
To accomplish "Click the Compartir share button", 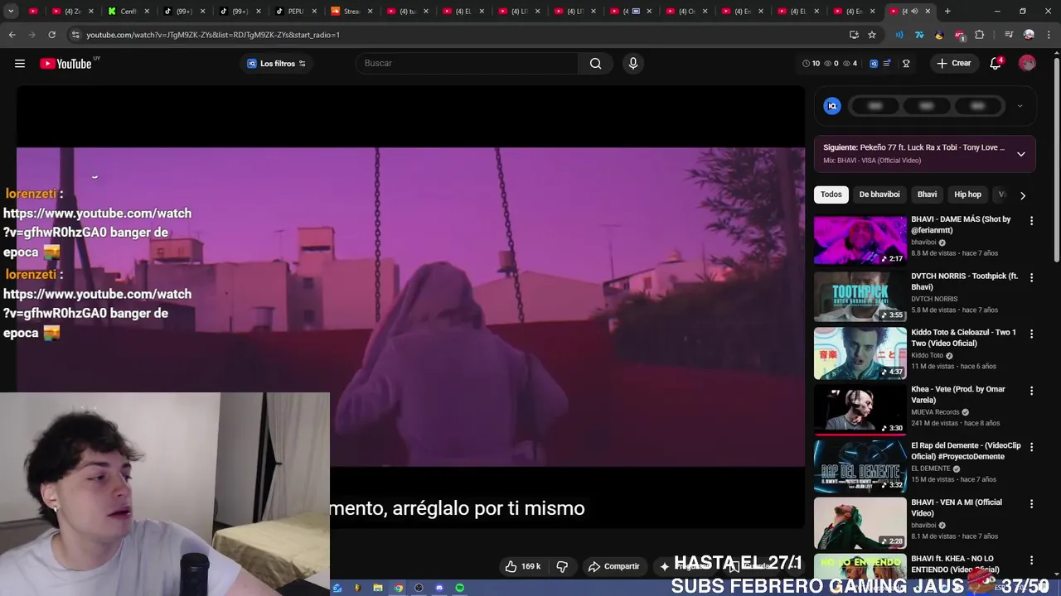I will point(613,566).
